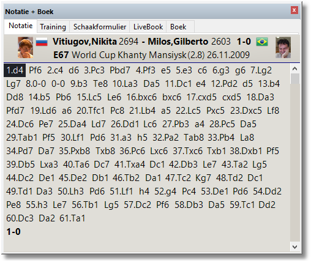Click player name Vitiugov,Nikita

pyautogui.click(x=84, y=42)
